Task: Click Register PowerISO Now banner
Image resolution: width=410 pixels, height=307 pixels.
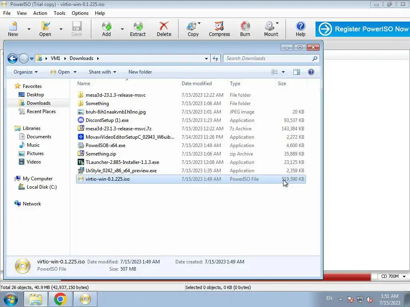Action: coord(362,29)
